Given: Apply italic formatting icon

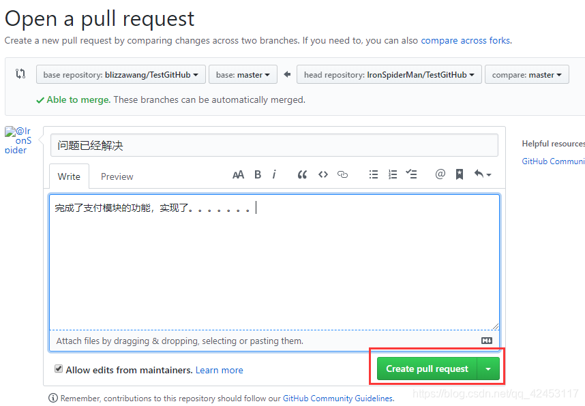Looking at the screenshot, I should pos(274,174).
